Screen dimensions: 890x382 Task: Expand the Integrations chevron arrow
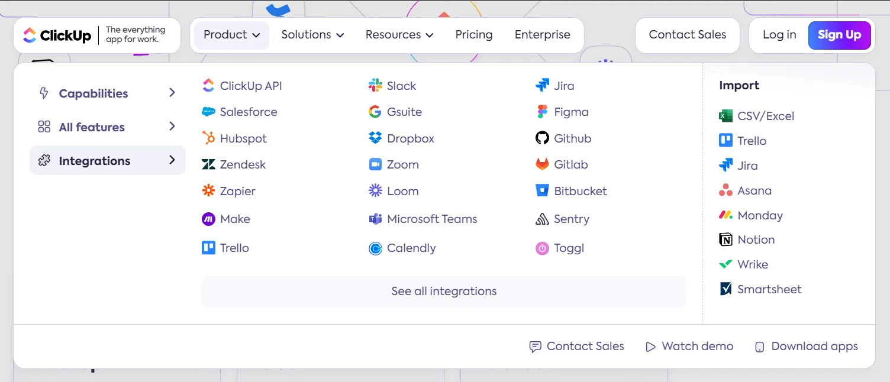(172, 160)
